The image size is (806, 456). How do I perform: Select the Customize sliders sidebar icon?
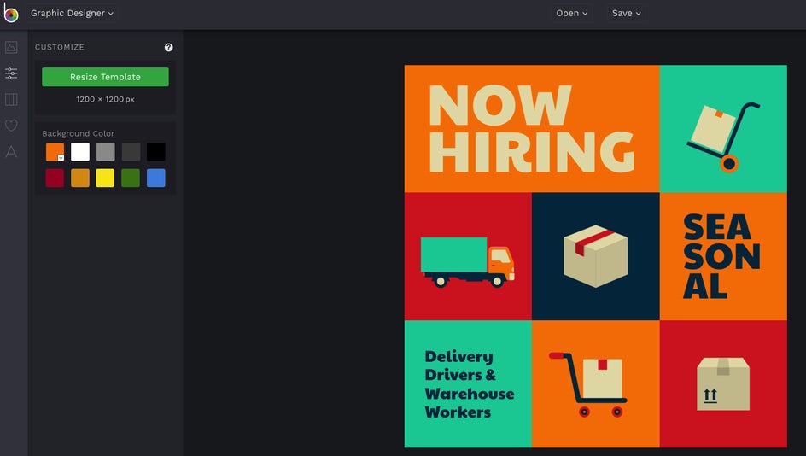[11, 73]
